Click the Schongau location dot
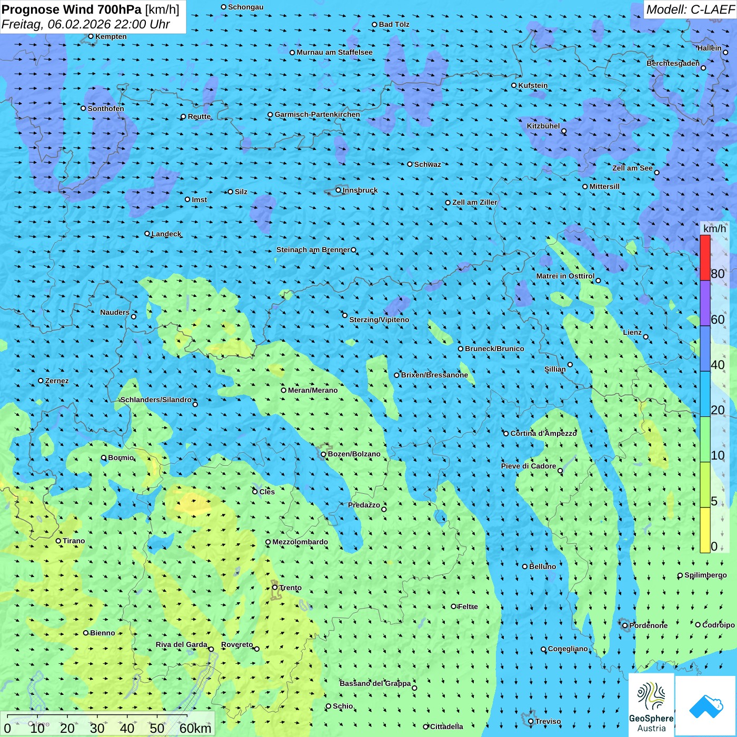 tap(224, 7)
